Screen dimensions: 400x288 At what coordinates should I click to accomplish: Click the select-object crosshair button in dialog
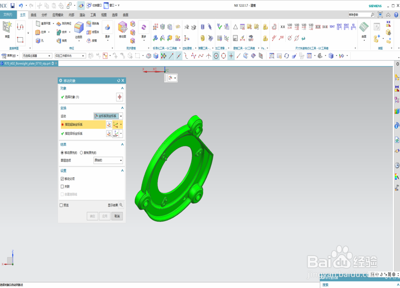[119, 97]
